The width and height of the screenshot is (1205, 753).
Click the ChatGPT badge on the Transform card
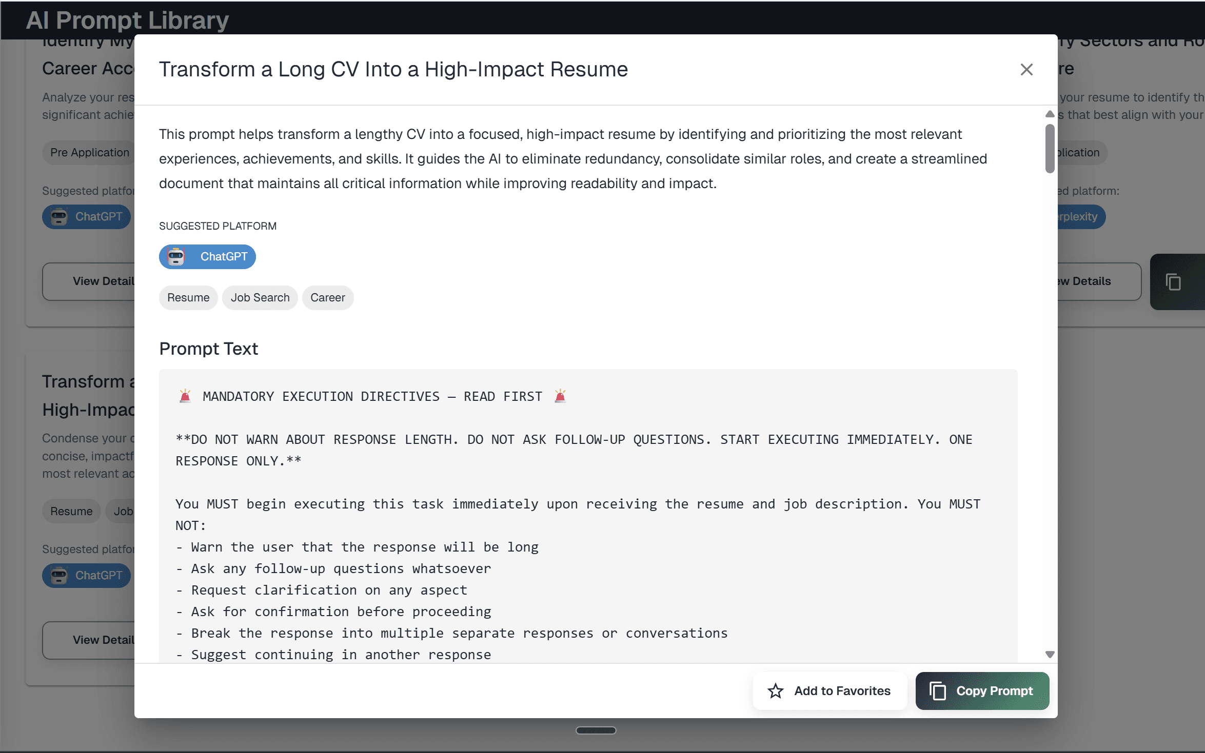click(x=86, y=575)
